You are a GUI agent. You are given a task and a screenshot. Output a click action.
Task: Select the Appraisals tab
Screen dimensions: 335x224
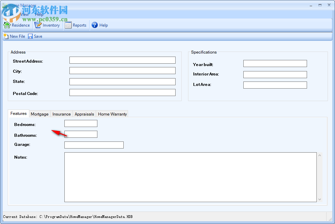tap(84, 114)
